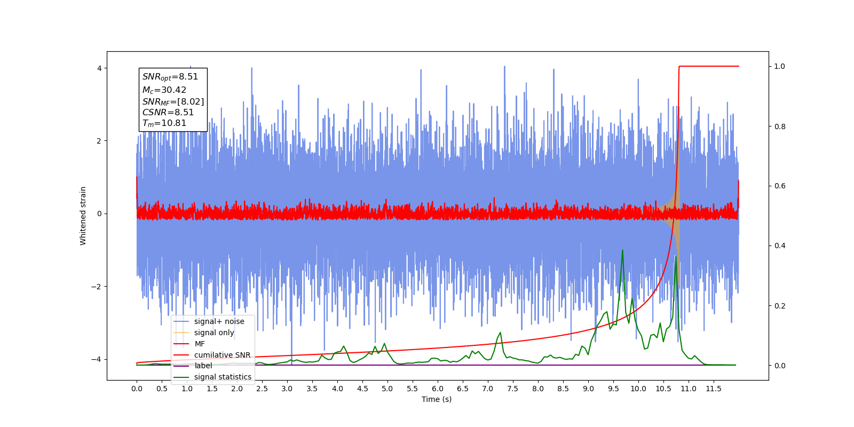854x427 pixels.
Task: Select the 7.5 time axis tick label
Action: click(x=513, y=389)
